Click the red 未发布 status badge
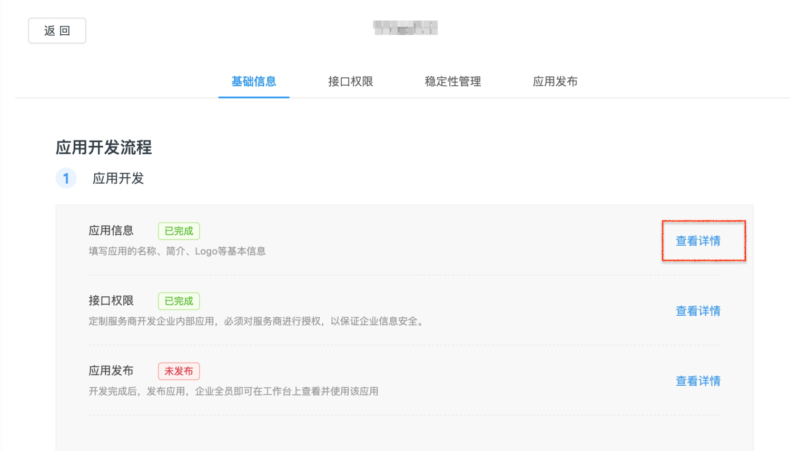The image size is (790, 451). [x=179, y=371]
